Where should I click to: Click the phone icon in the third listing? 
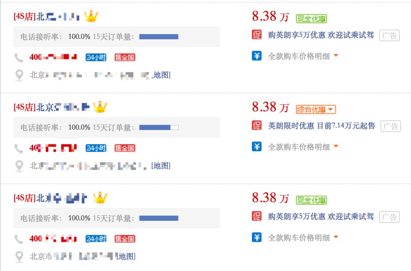click(x=18, y=239)
